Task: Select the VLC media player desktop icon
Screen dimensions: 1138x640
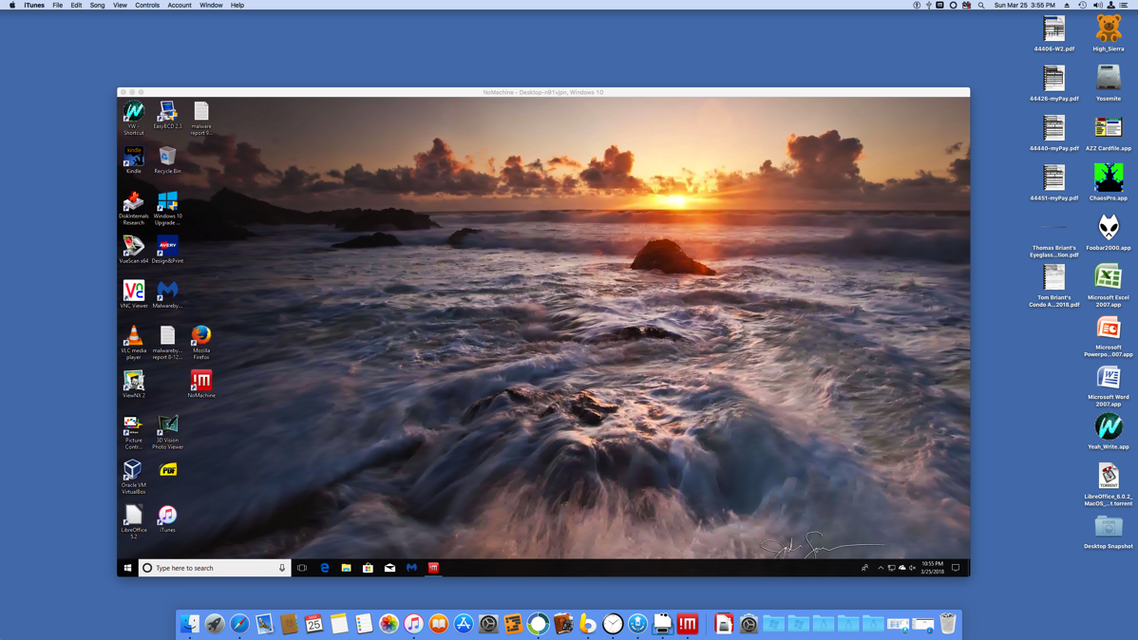Action: 134,336
